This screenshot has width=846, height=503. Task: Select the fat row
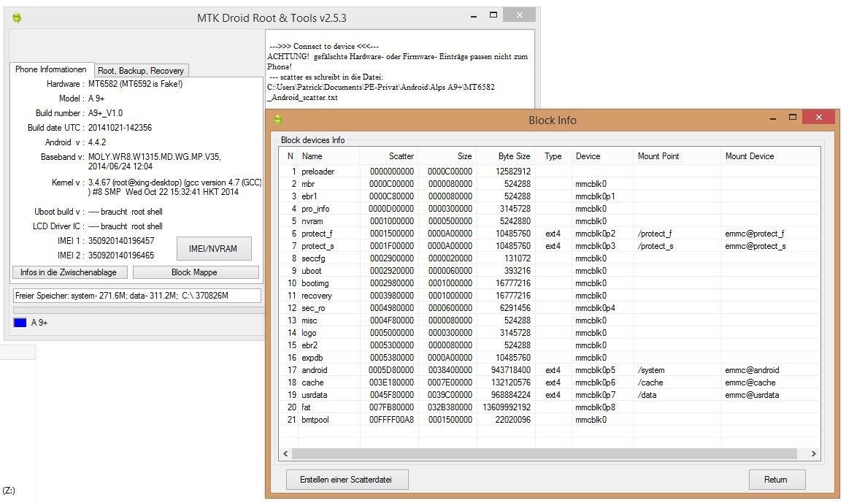(x=550, y=407)
